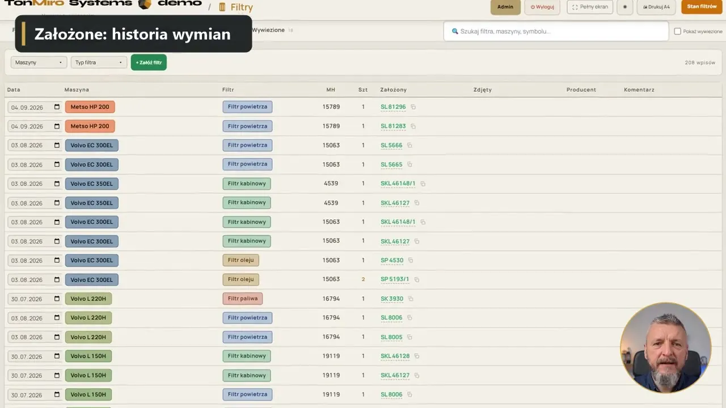Click the Admin button
The height and width of the screenshot is (408, 726).
[505, 7]
